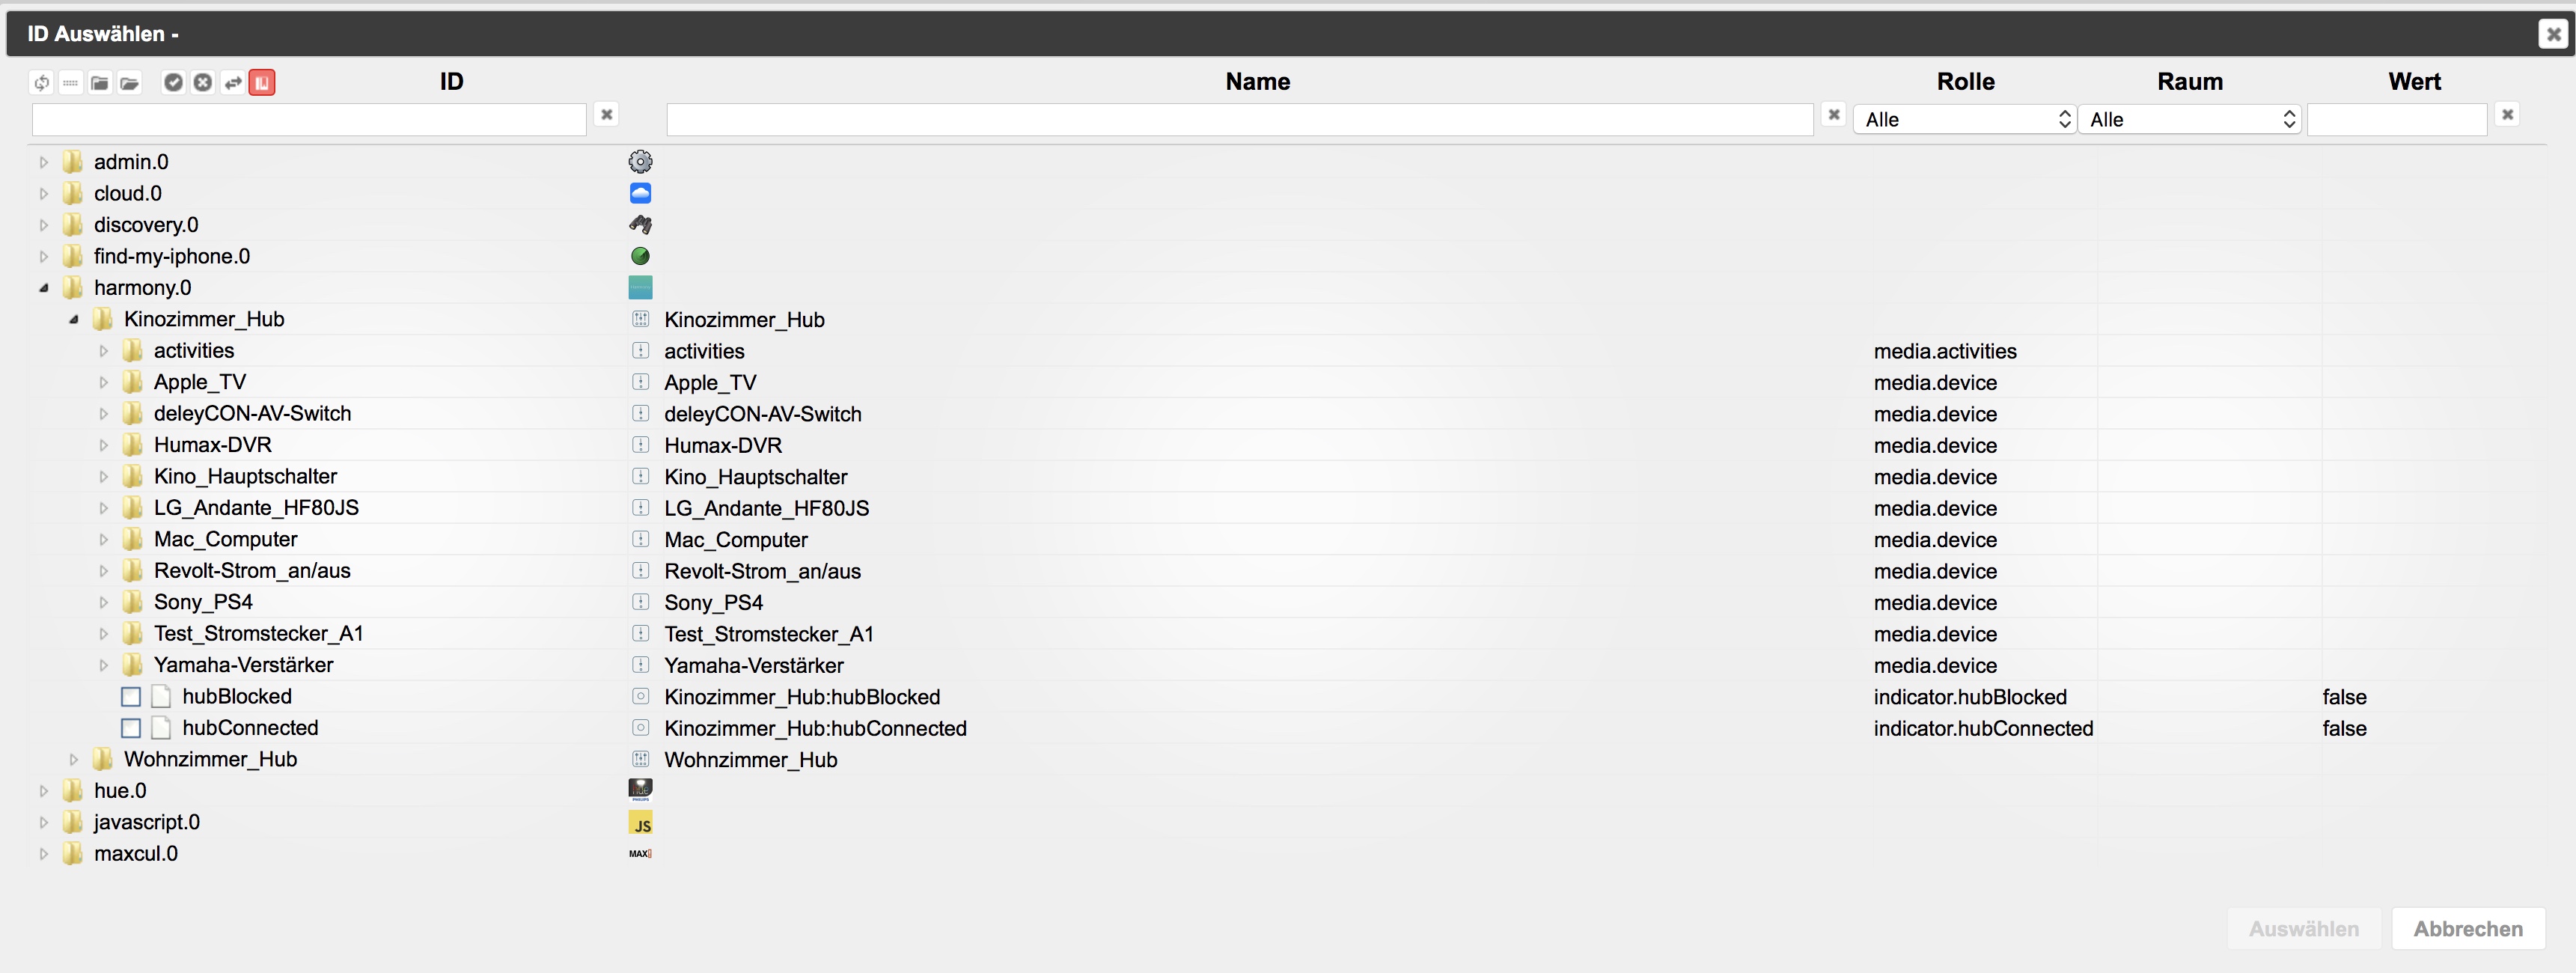The image size is (2576, 973).
Task: Click the Wert filter input field
Action: tap(2396, 120)
